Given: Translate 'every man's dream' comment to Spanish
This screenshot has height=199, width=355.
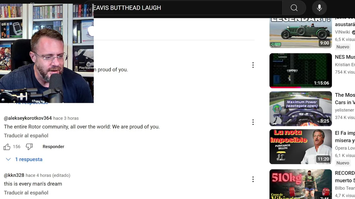Looking at the screenshot, I should point(26,193).
